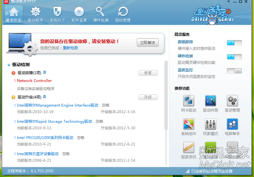Open the 基本状态 home tab

(14, 14)
